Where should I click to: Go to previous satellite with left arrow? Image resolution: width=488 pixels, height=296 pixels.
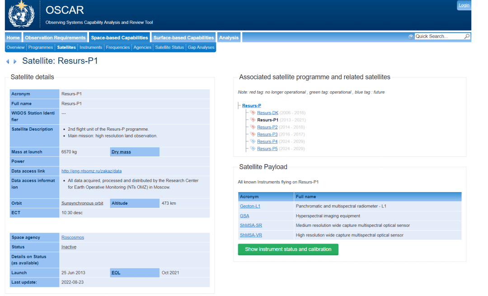tap(8, 61)
